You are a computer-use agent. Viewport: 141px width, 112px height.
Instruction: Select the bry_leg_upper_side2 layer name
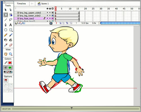(30, 13)
